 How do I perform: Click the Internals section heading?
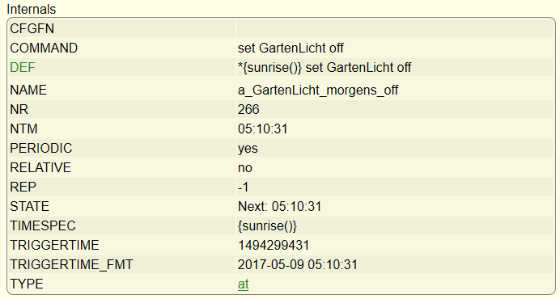coord(32,9)
